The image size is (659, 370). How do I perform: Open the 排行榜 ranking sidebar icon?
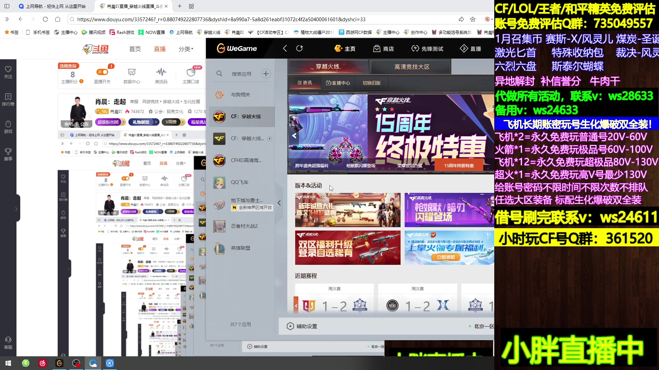tap(8, 100)
